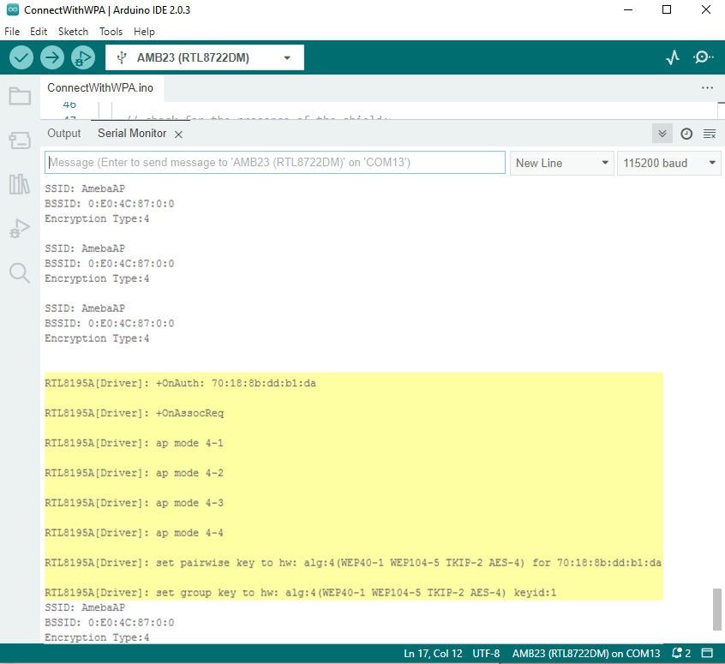Open the board selector AMB23 (RTL8722DM) dropdown
This screenshot has width=725, height=664.
[x=205, y=57]
